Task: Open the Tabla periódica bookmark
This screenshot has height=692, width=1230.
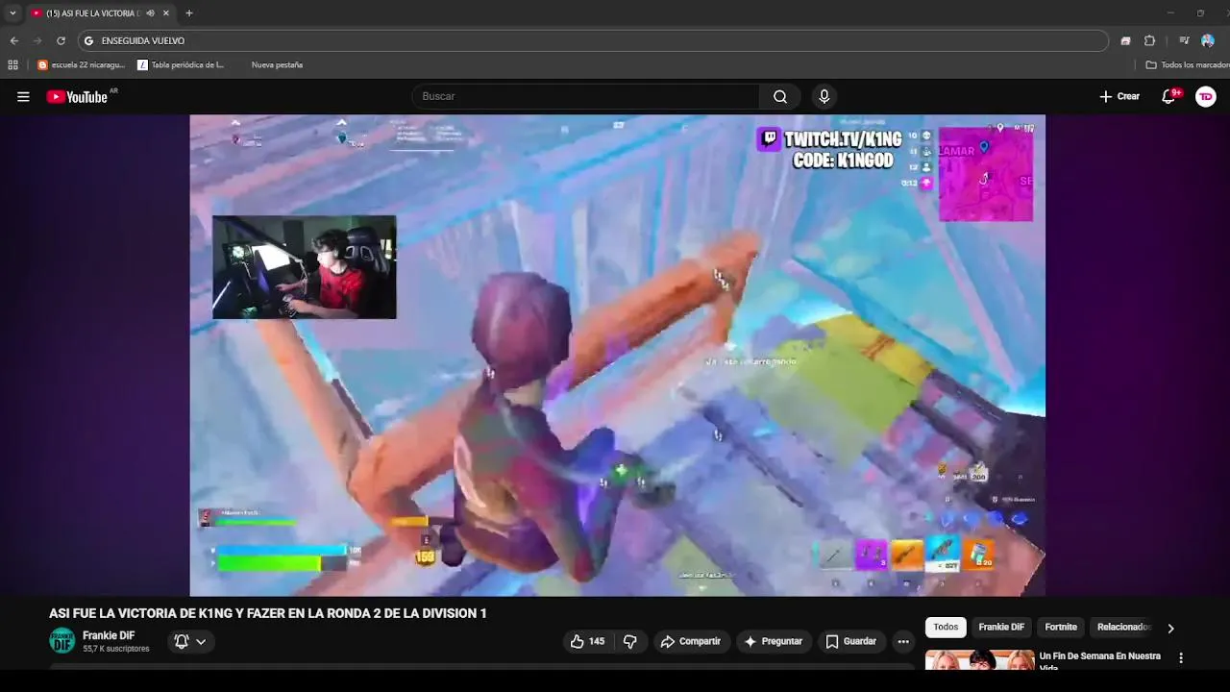Action: [x=181, y=64]
